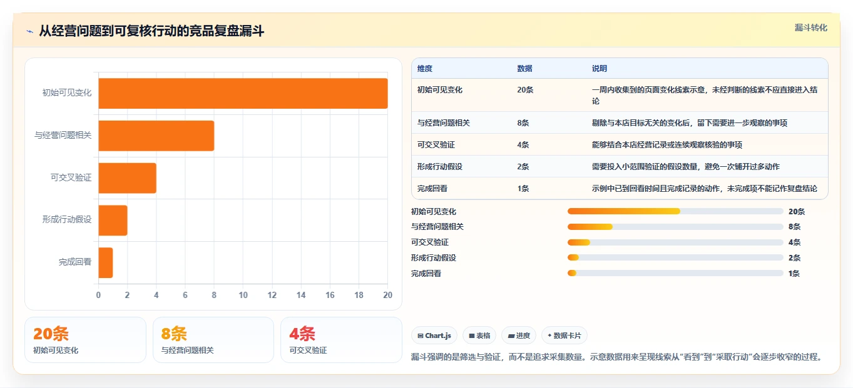Click the 完成回看 bar in the chart

(x=105, y=262)
